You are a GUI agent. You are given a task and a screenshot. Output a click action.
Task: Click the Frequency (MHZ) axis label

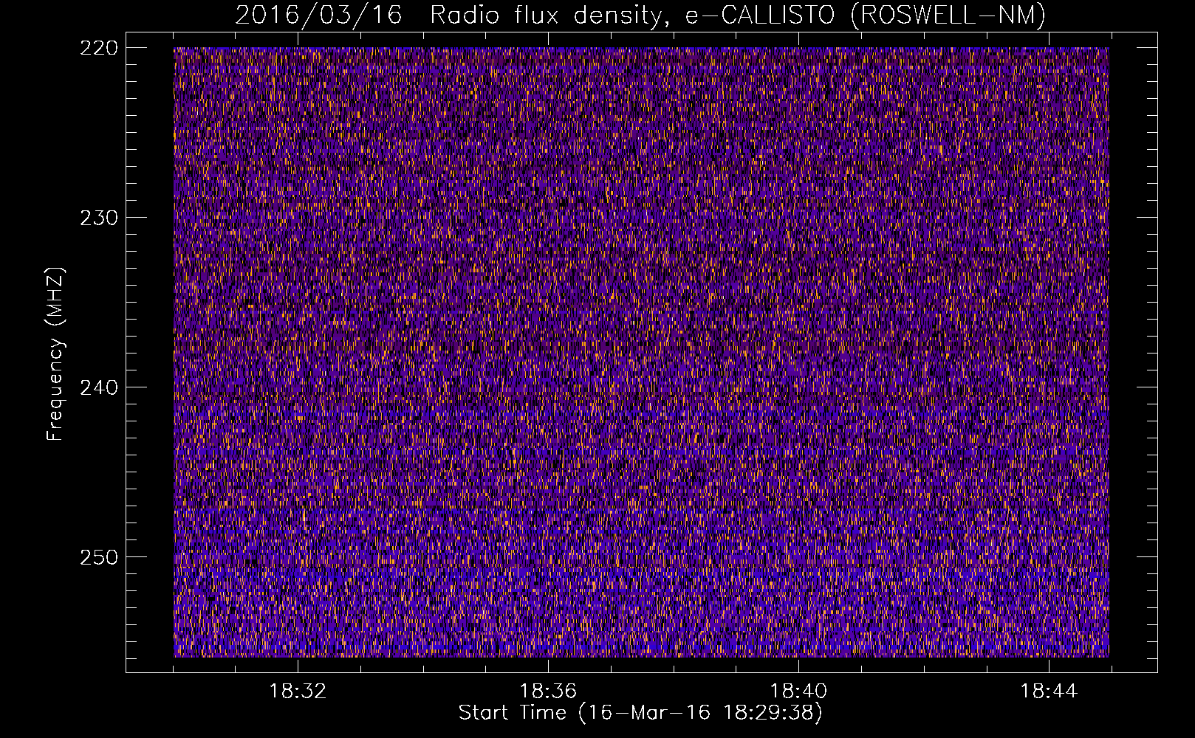coord(55,354)
